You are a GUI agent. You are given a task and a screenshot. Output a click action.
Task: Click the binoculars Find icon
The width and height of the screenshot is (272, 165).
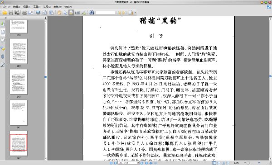click(92, 13)
